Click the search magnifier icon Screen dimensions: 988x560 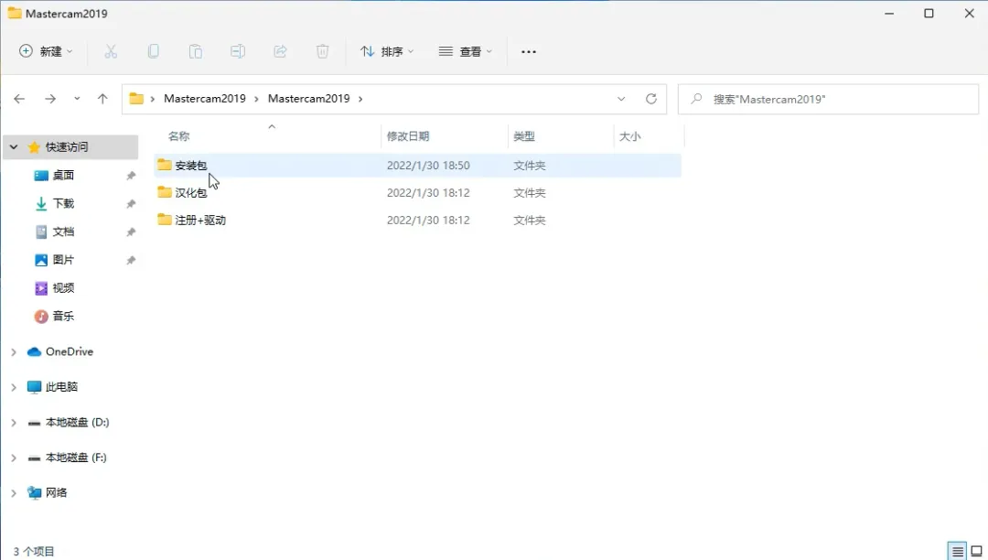[695, 99]
